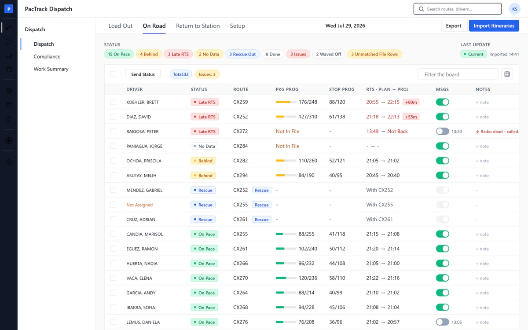Click the Total:32 pill

[x=180, y=74]
